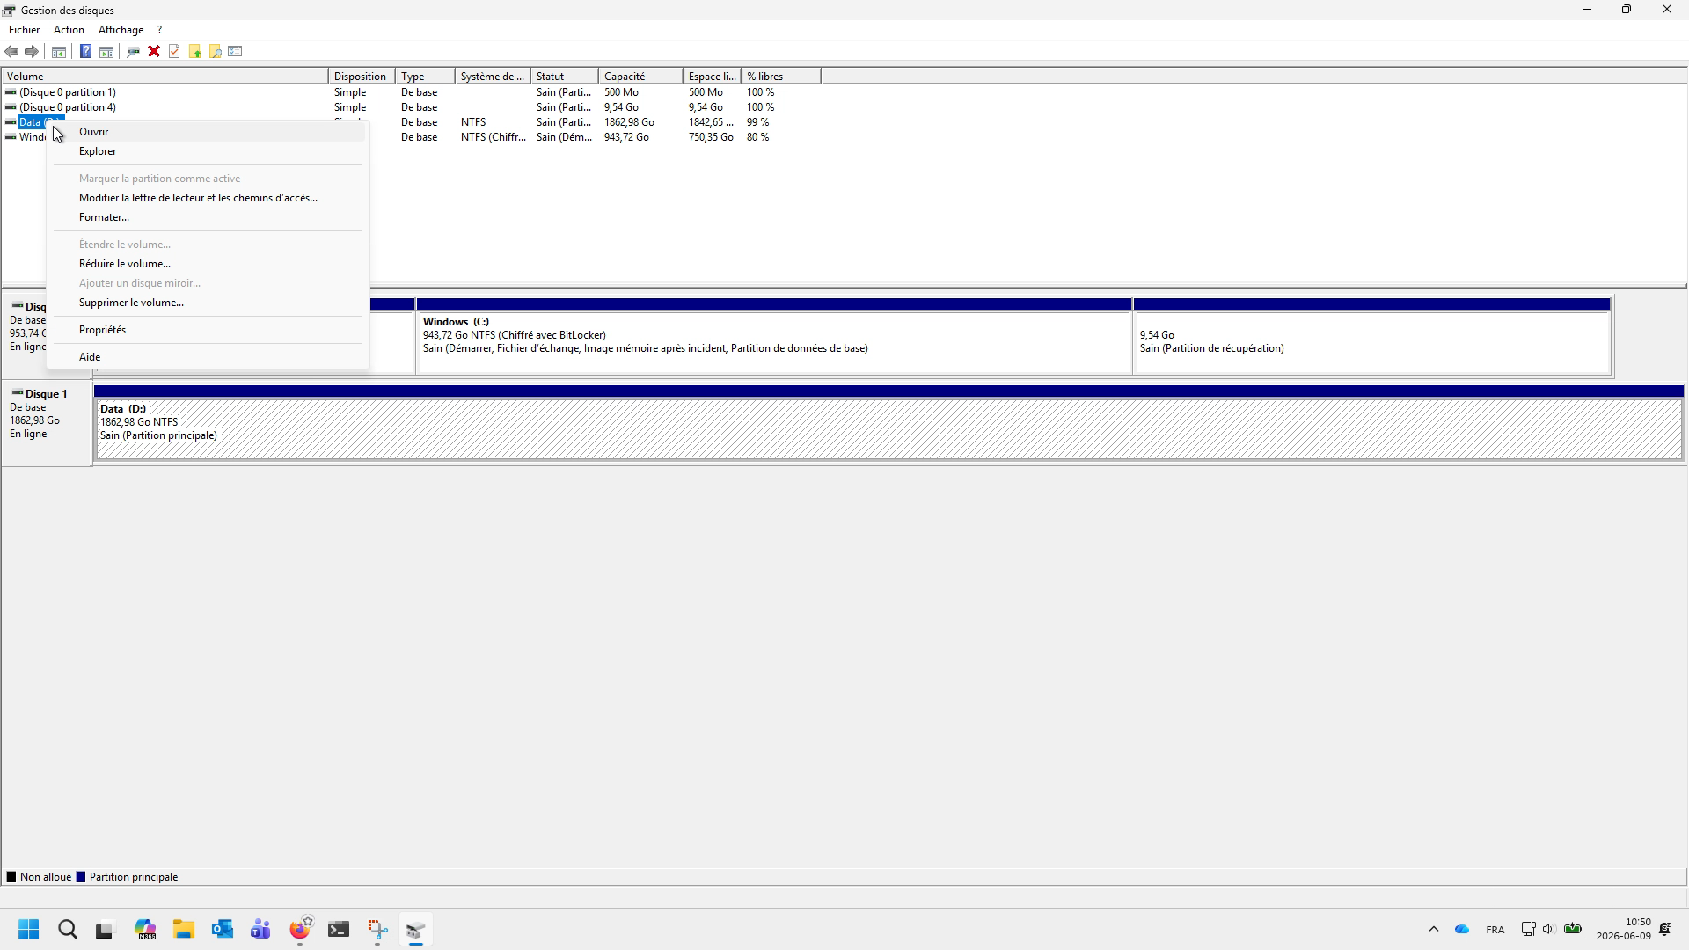This screenshot has width=1689, height=950.
Task: Click the Partition principale blue legend swatch
Action: point(81,877)
